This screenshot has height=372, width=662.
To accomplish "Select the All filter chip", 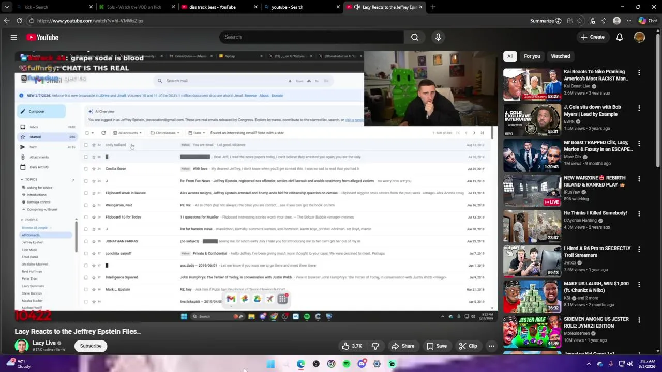I will click(x=510, y=56).
